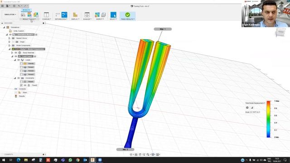
Task: Click the Manage tool icon
Action: [x=87, y=15]
